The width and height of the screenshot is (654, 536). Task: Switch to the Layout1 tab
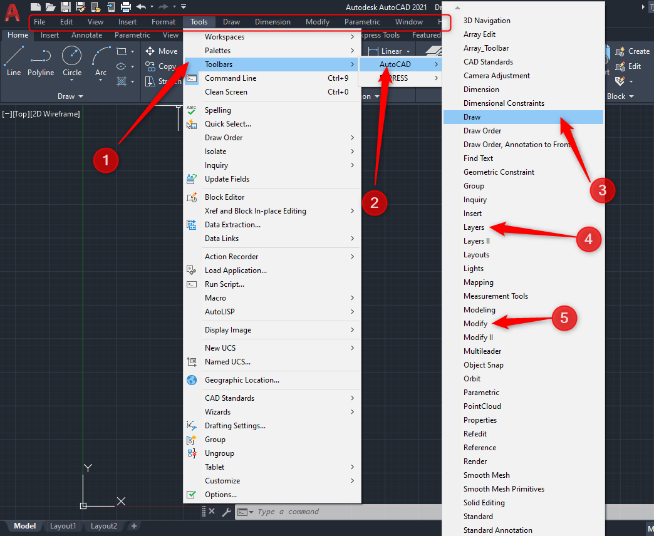pos(63,526)
